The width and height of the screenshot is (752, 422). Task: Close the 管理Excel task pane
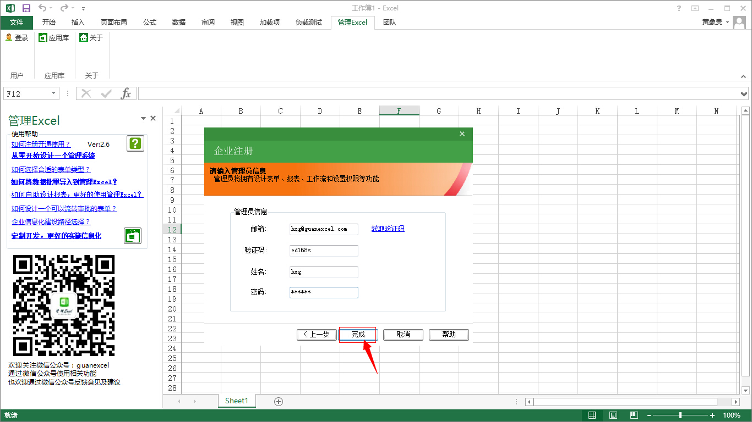[153, 118]
